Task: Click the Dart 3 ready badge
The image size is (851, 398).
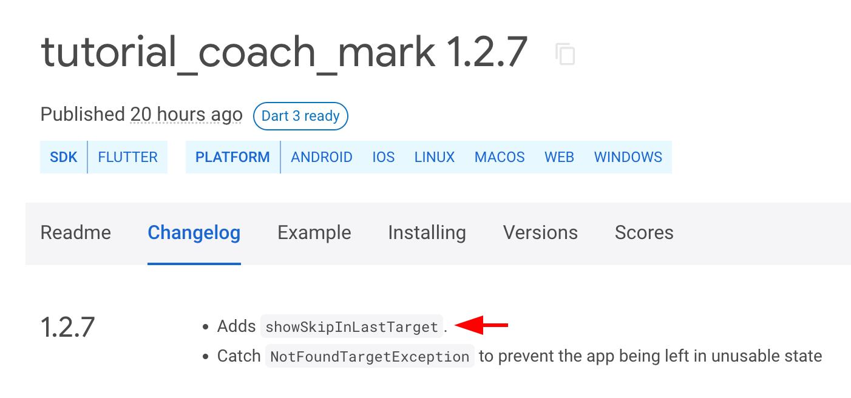Action: click(300, 116)
